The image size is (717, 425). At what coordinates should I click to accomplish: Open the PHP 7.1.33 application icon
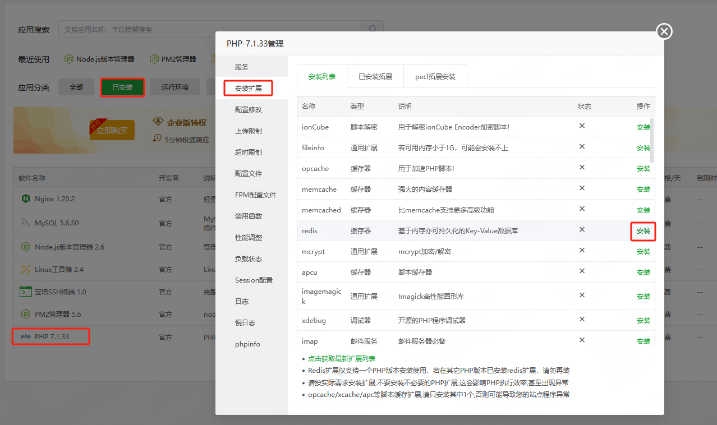(x=25, y=336)
